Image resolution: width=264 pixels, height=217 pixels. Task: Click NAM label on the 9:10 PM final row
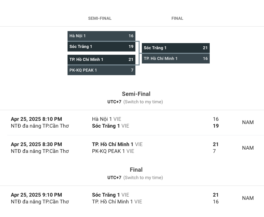248,198
